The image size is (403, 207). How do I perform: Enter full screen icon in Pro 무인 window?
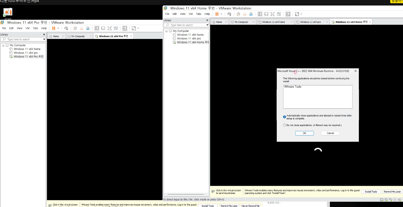(110, 28)
